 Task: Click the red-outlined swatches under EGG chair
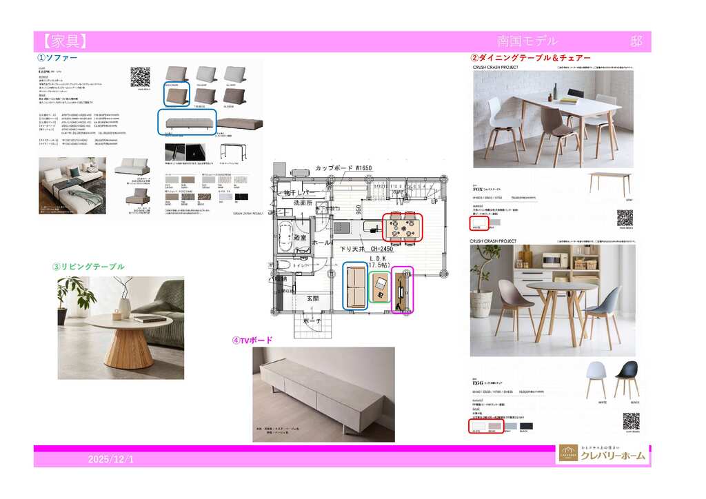485,426
